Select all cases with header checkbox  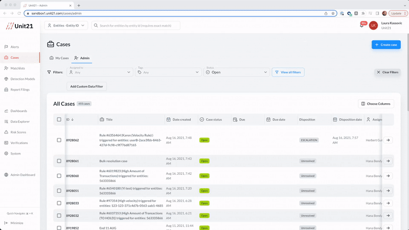point(59,120)
